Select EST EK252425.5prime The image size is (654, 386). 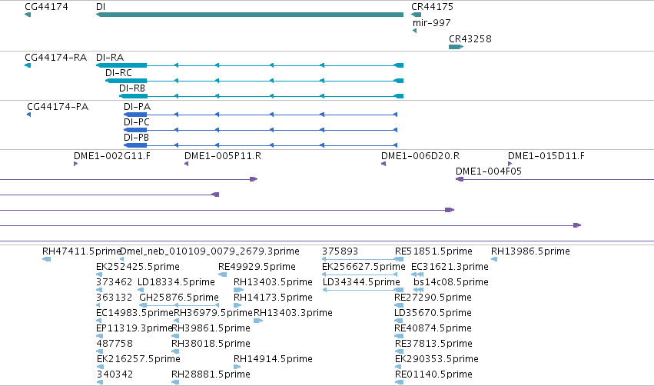click(138, 267)
